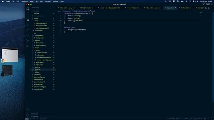This screenshot has height=120, width=214.
Task: Open macOS Spotlight search icon
Action: click(190, 1)
